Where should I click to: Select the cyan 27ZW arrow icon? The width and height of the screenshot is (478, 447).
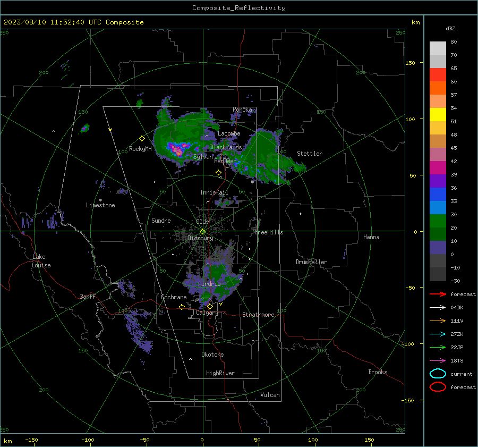pyautogui.click(x=438, y=334)
